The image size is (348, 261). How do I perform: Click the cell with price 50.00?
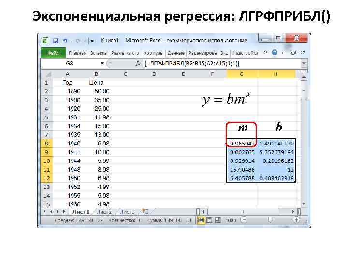pyautogui.click(x=96, y=91)
